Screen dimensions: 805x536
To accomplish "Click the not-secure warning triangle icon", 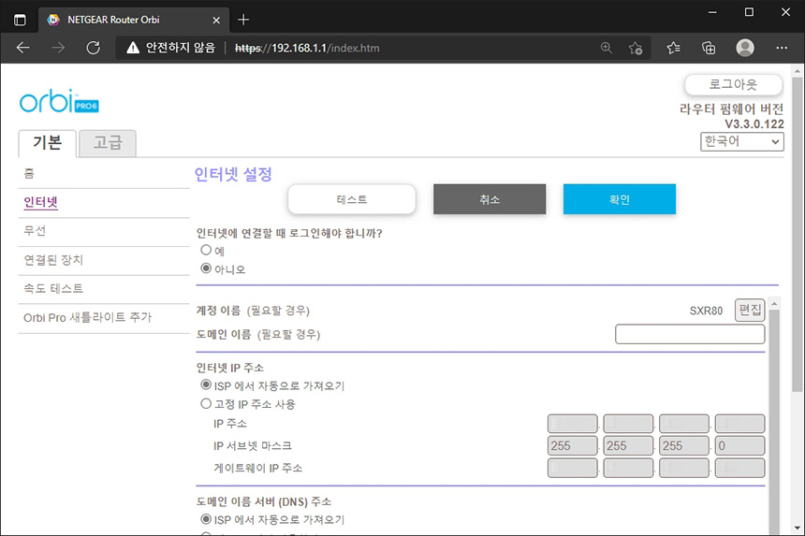I will click(133, 48).
